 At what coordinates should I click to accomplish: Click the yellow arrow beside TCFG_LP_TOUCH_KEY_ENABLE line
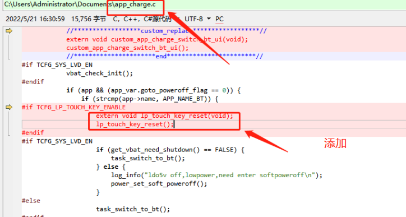(9, 107)
